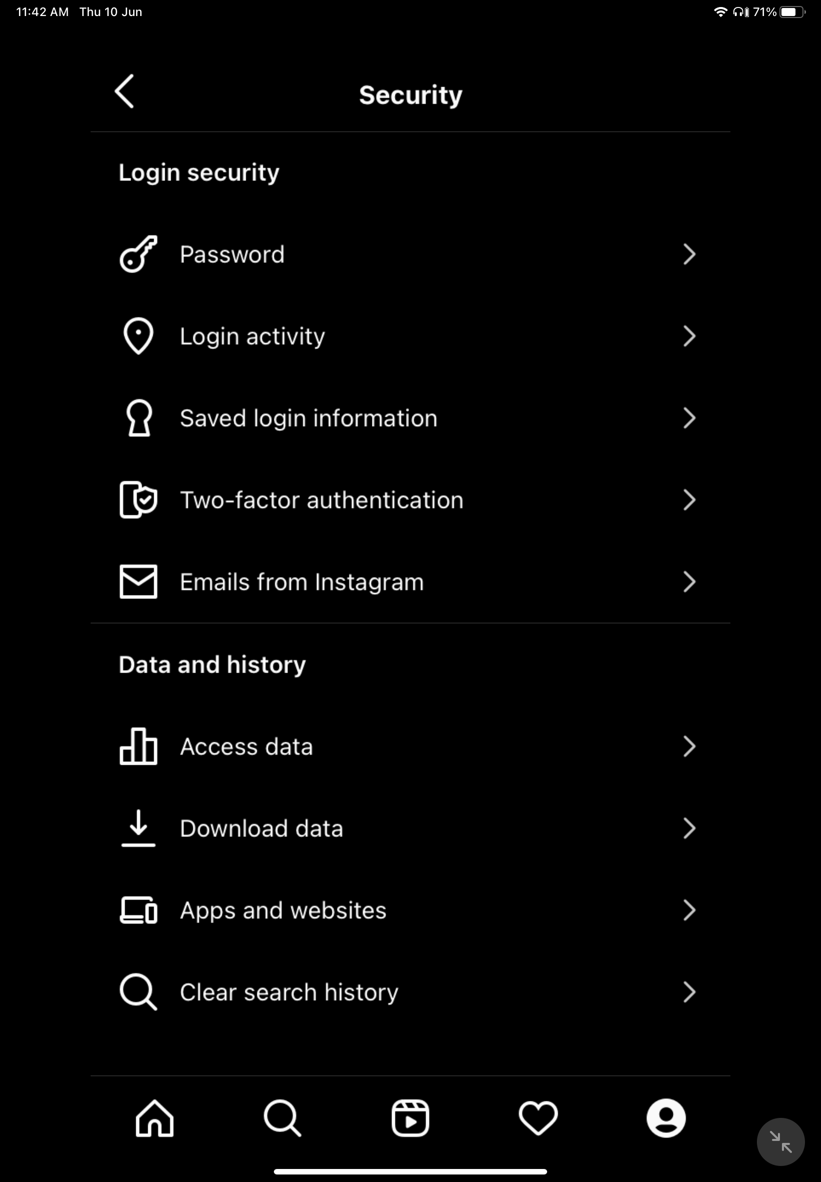
Task: Expand the Login activity chevron
Action: click(x=689, y=336)
